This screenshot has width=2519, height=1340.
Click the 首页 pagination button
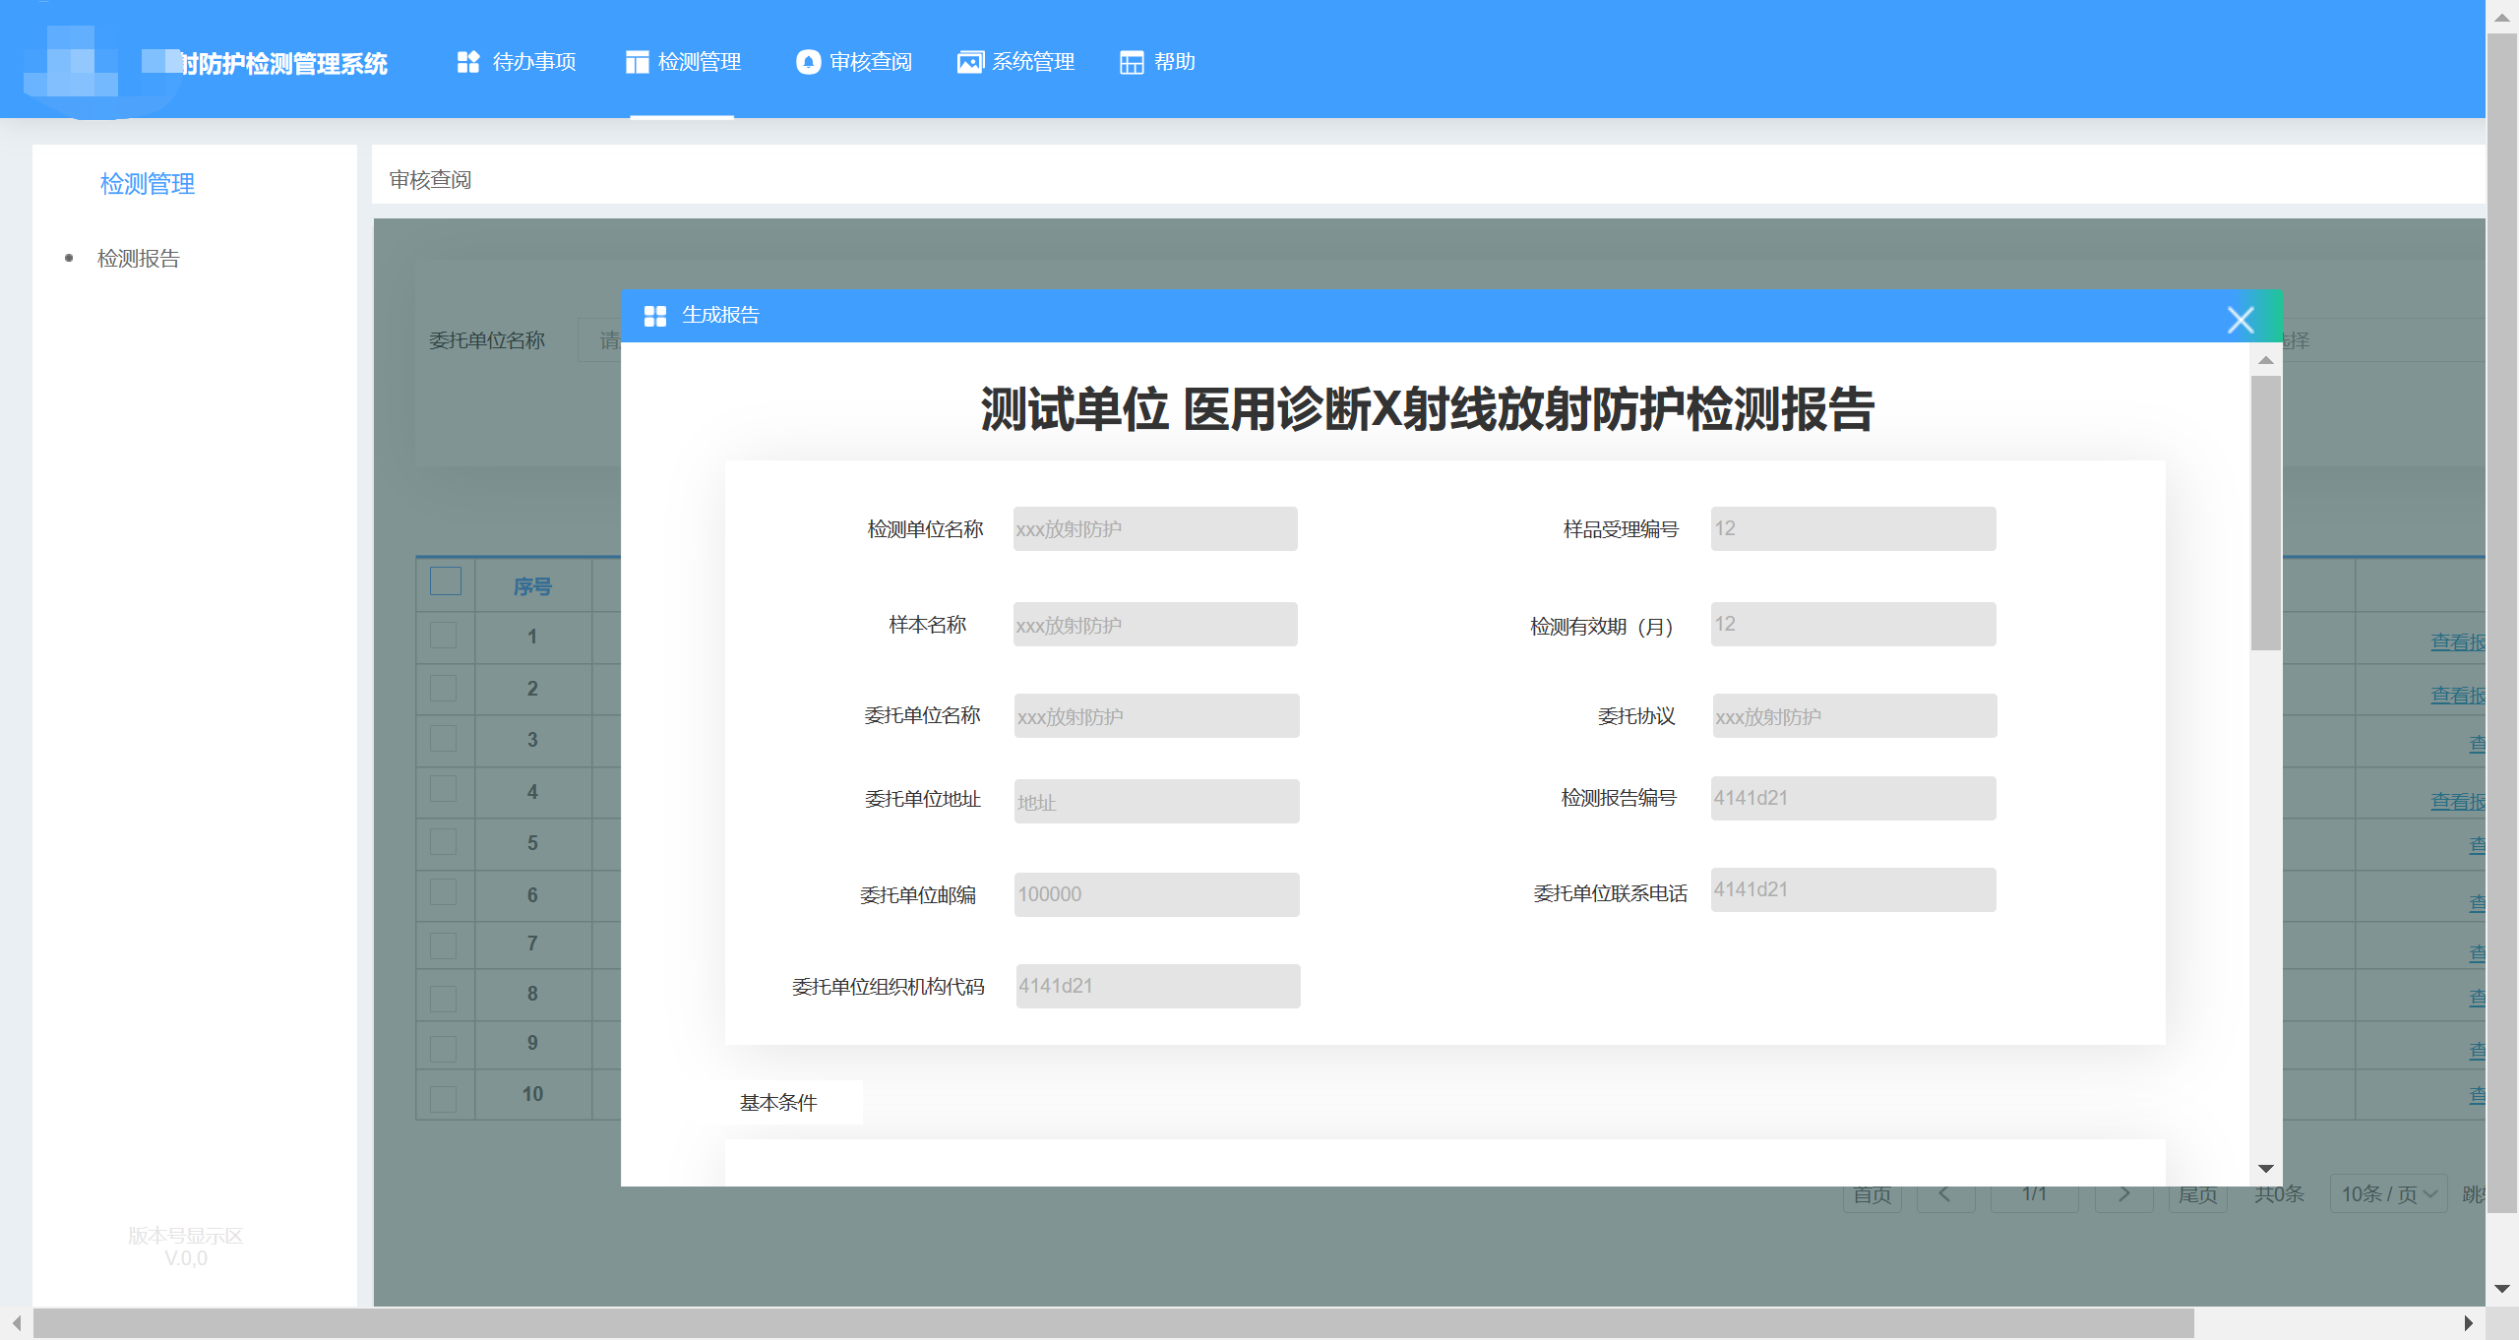click(x=1872, y=1194)
